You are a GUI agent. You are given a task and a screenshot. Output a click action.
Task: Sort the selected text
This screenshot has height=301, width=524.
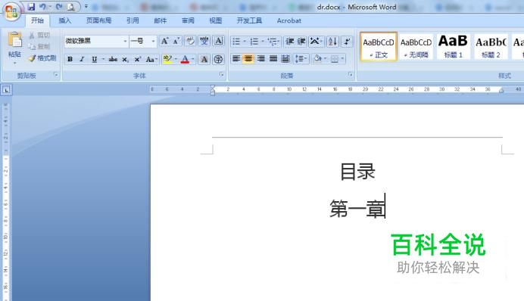click(x=332, y=42)
